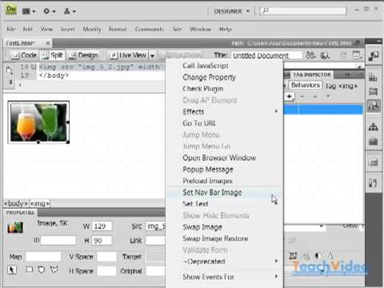
Task: Choose Swap Image behavior
Action: pyautogui.click(x=202, y=227)
